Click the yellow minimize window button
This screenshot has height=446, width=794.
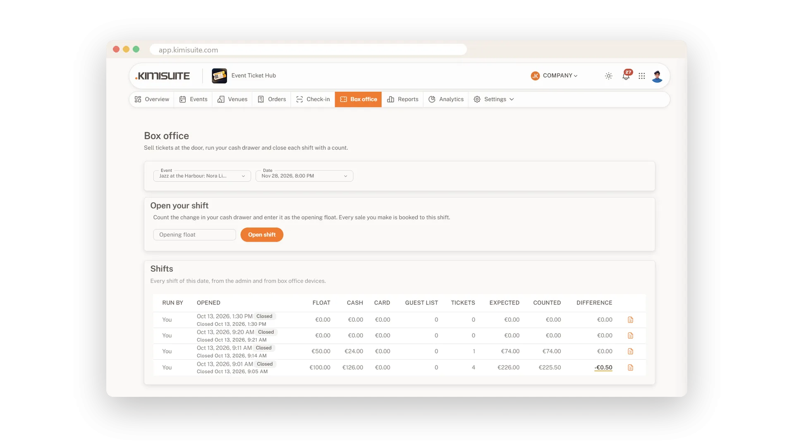126,49
